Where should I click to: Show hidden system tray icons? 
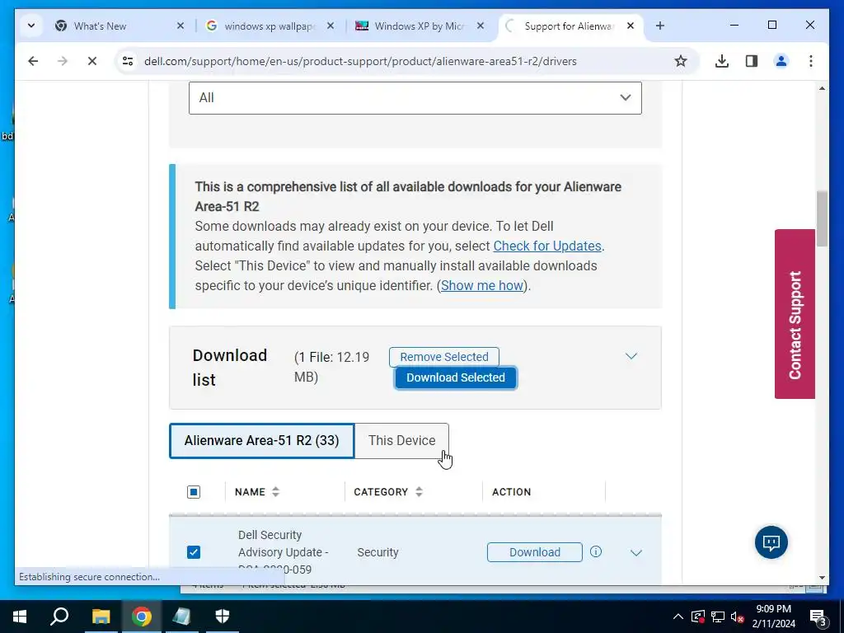(678, 617)
